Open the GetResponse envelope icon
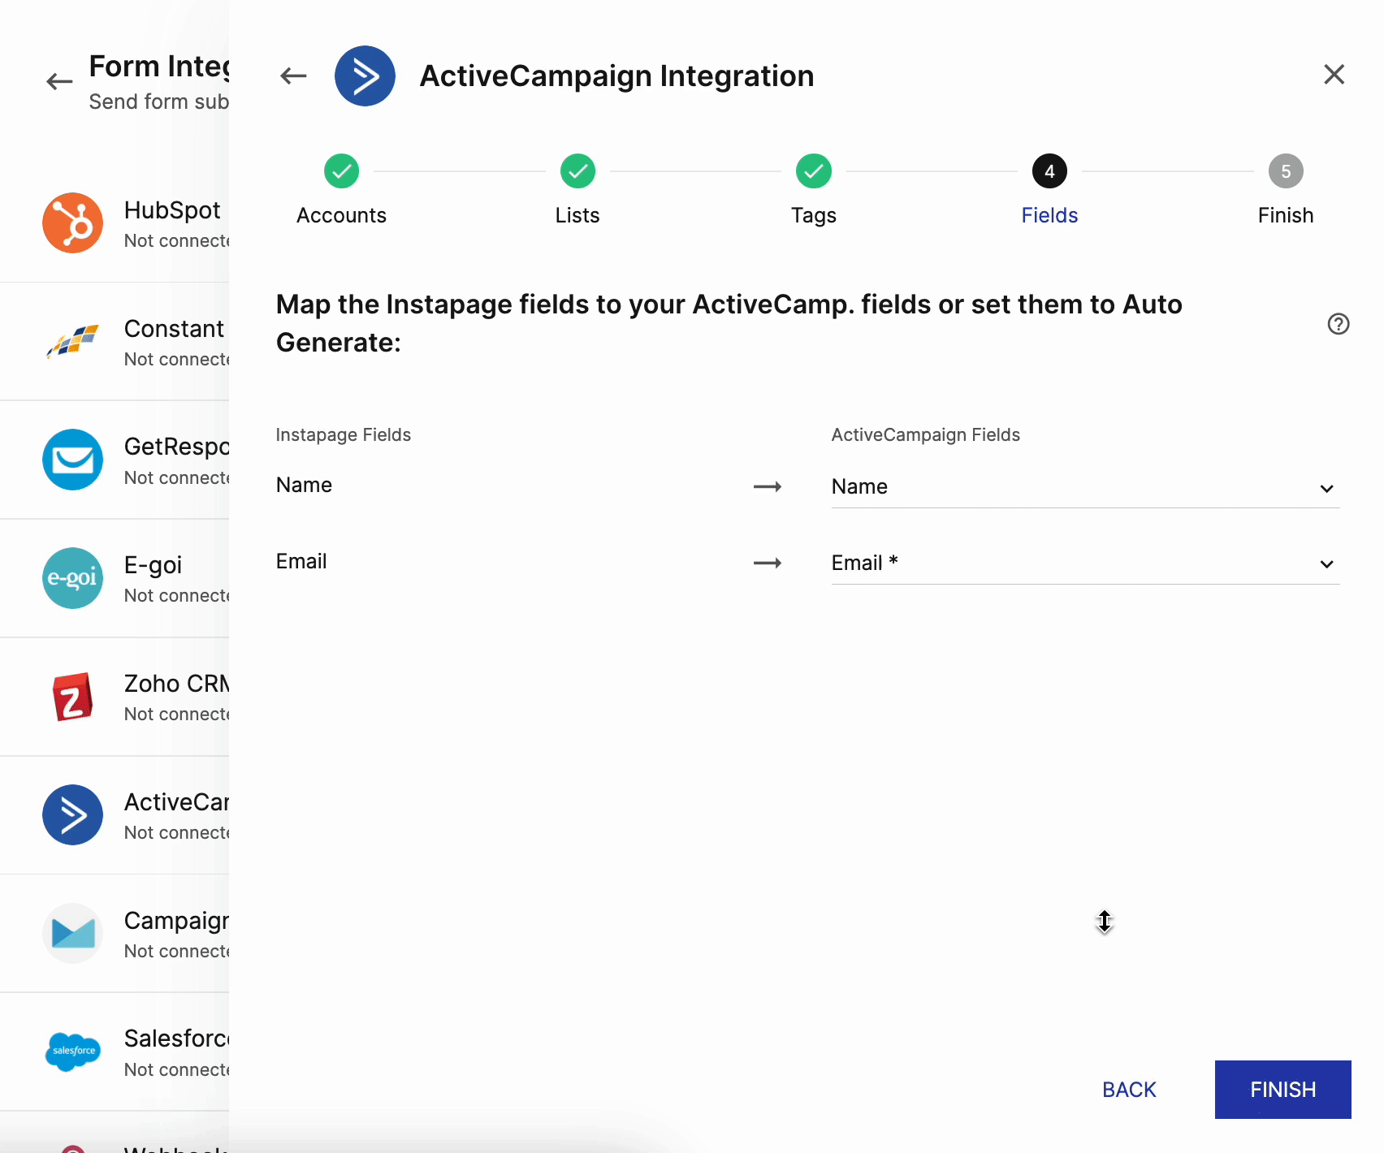 coord(73,460)
